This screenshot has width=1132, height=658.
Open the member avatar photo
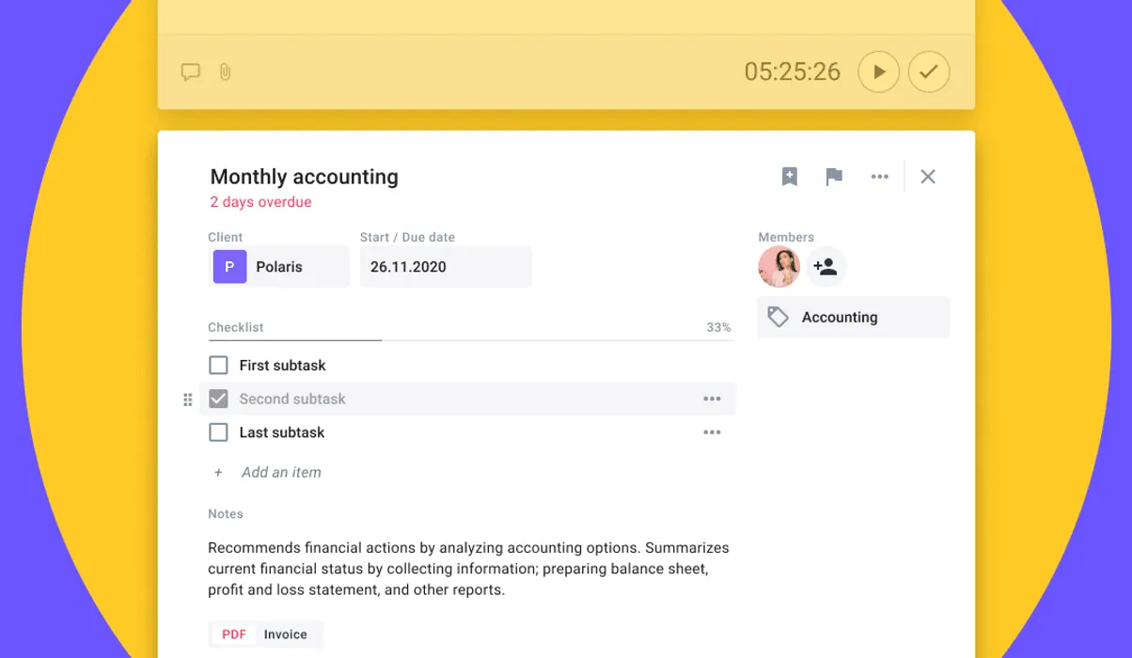coord(778,267)
